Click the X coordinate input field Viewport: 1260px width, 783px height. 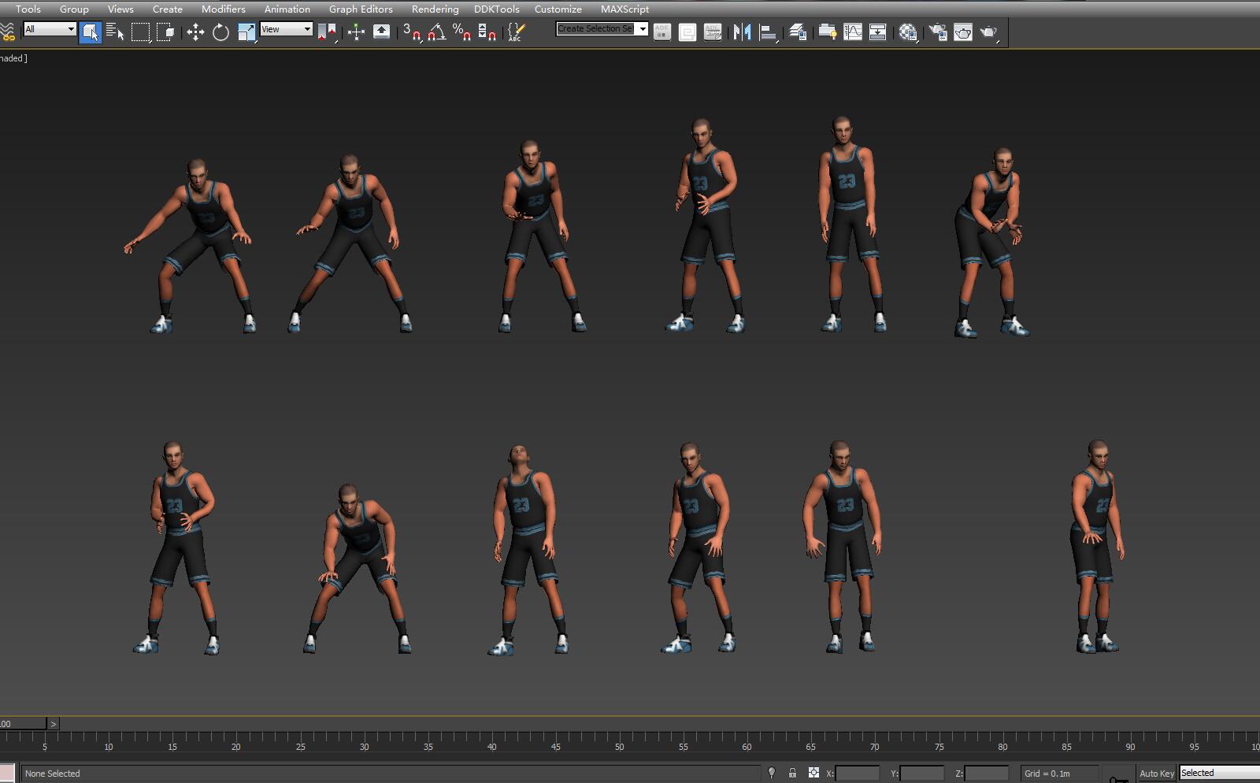coord(858,774)
